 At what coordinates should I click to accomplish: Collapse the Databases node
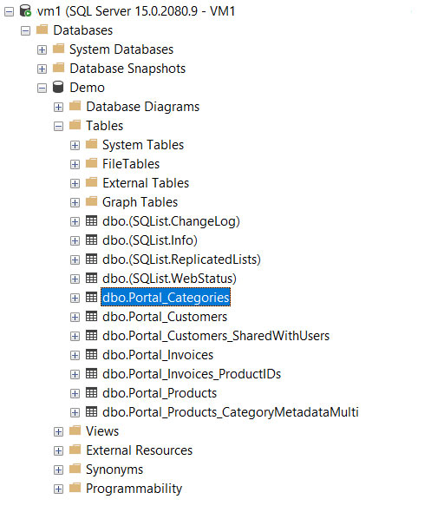pyautogui.click(x=25, y=31)
